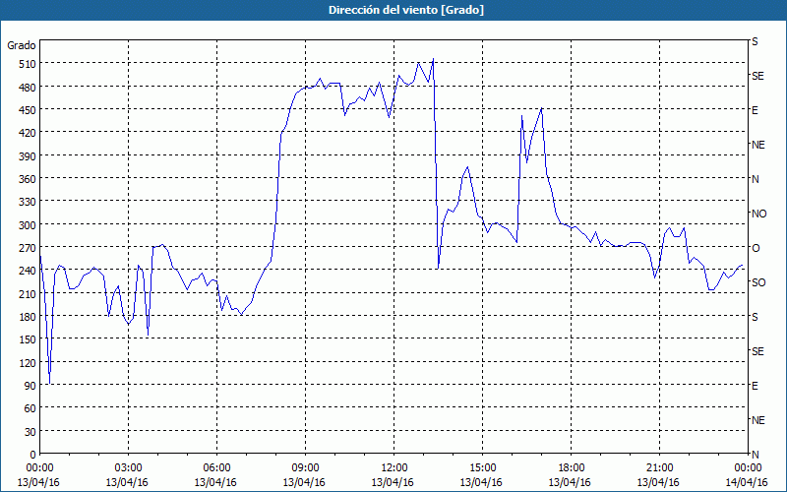Click the 'SO' compass label on right axis

click(758, 282)
